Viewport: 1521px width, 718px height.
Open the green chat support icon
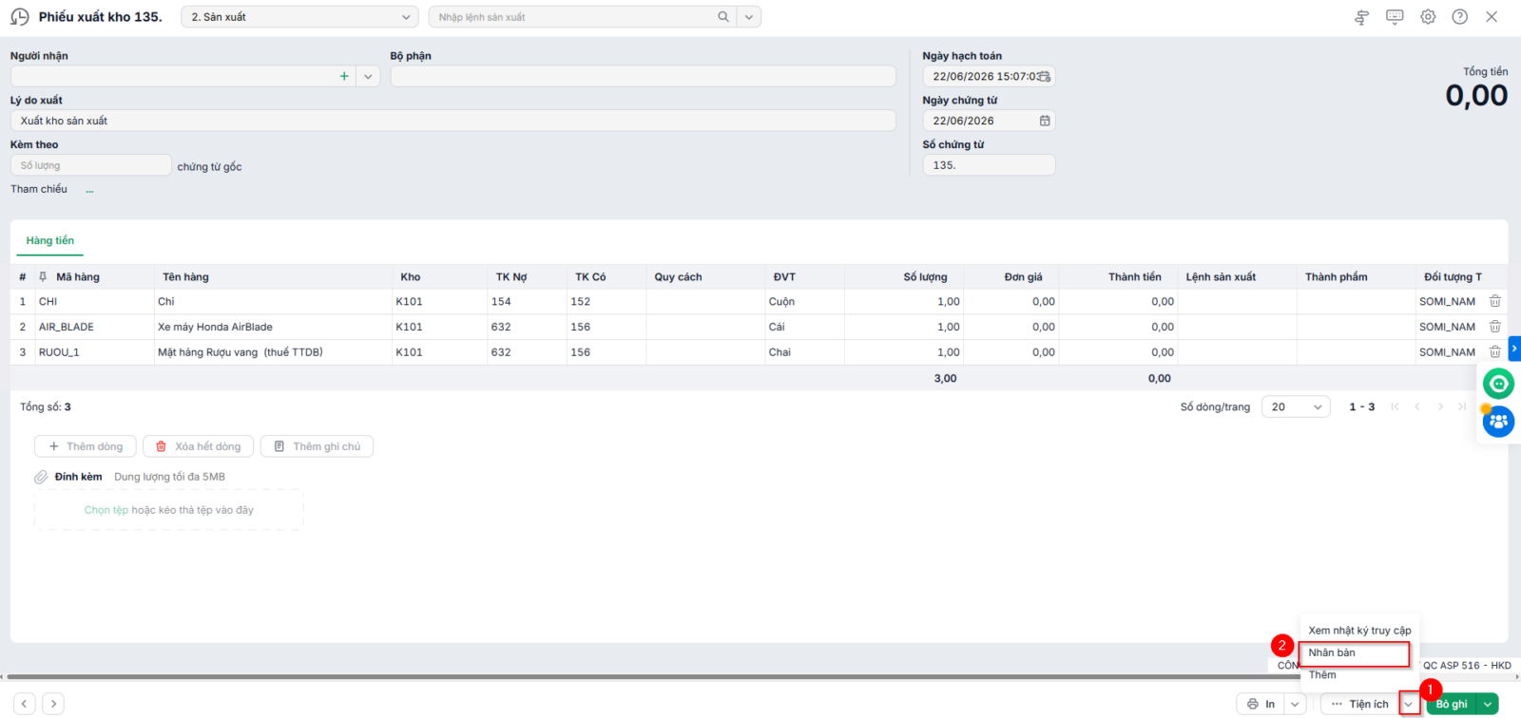[x=1499, y=384]
